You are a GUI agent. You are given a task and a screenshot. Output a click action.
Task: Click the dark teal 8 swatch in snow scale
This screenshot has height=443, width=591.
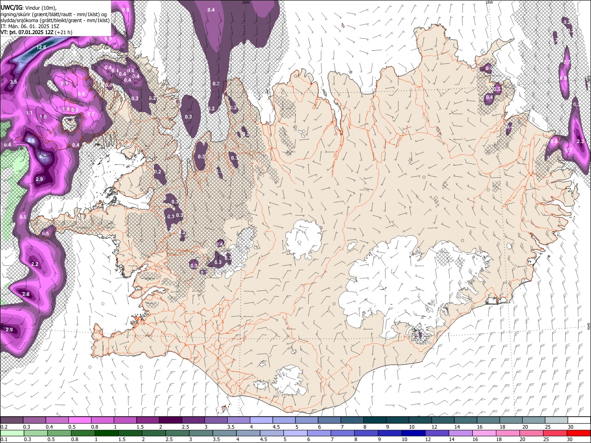tap(374, 420)
